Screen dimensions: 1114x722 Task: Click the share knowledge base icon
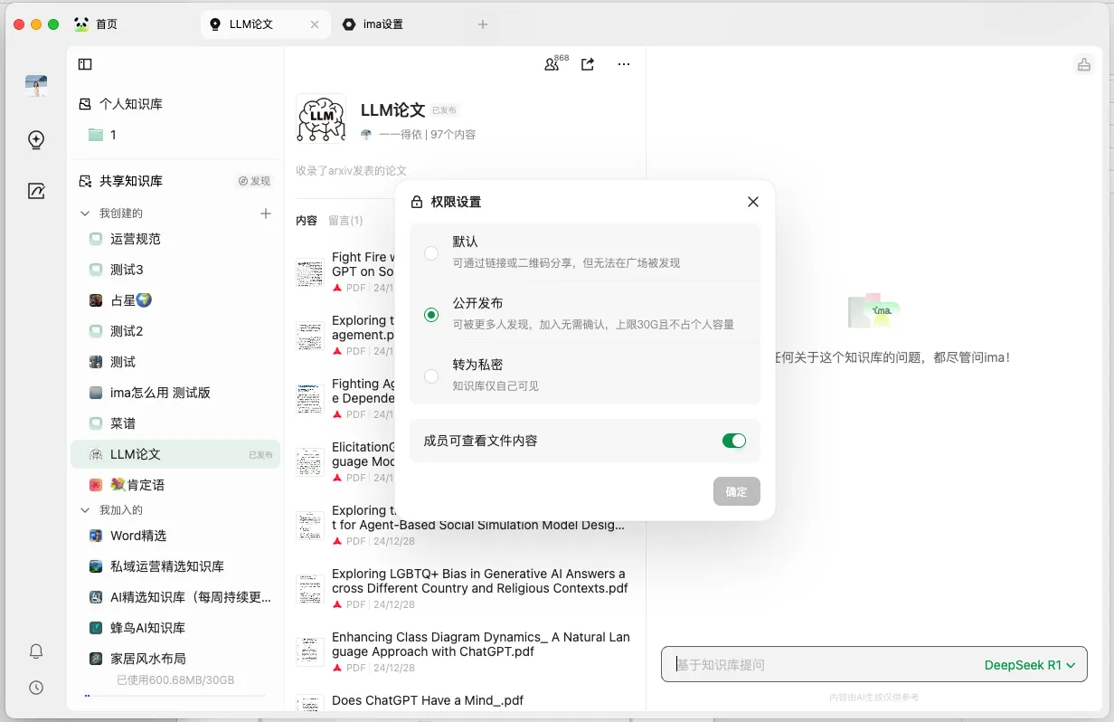(x=588, y=64)
